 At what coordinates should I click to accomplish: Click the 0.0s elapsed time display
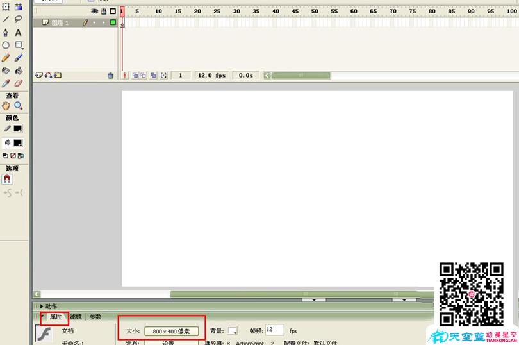(x=245, y=76)
